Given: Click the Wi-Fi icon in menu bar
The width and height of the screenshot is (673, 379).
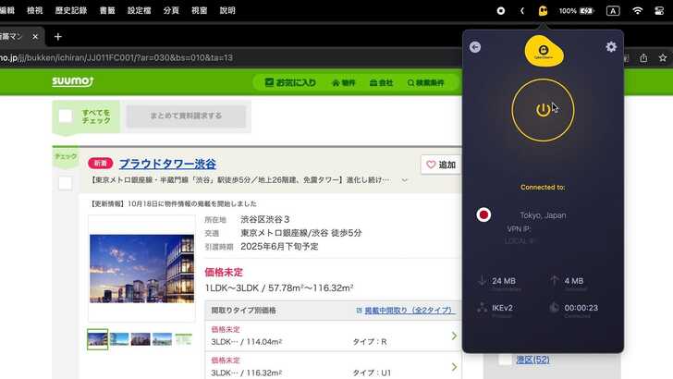Looking at the screenshot, I should tap(638, 11).
